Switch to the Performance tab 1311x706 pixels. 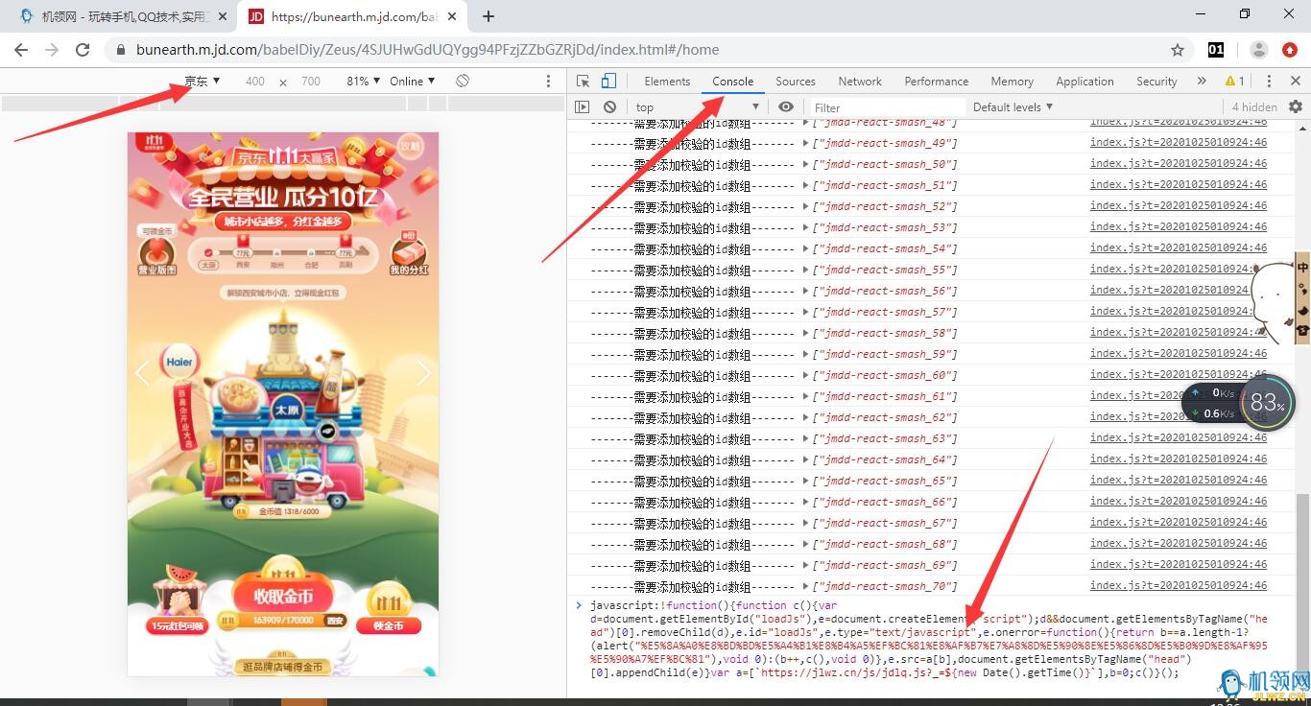(937, 82)
